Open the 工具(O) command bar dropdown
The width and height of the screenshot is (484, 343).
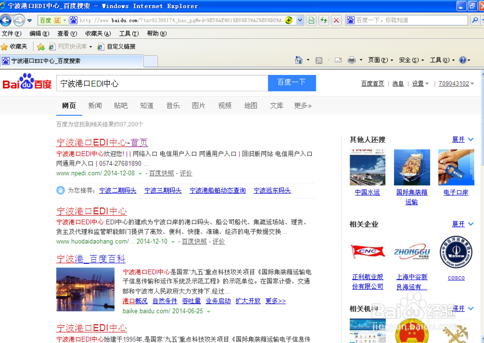click(x=442, y=60)
